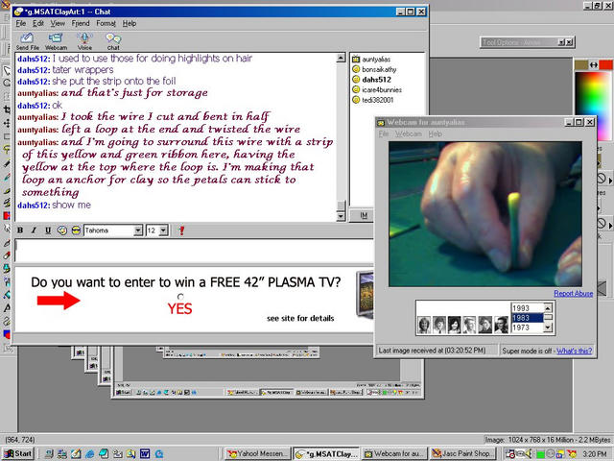This screenshot has width=614, height=461.
Task: Select the Freehand lasso tool
Action: pos(7,149)
